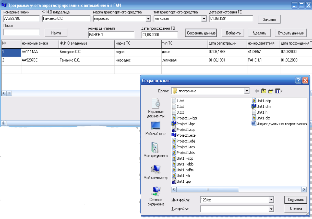Click the help question mark button in dialog

coord(298,81)
